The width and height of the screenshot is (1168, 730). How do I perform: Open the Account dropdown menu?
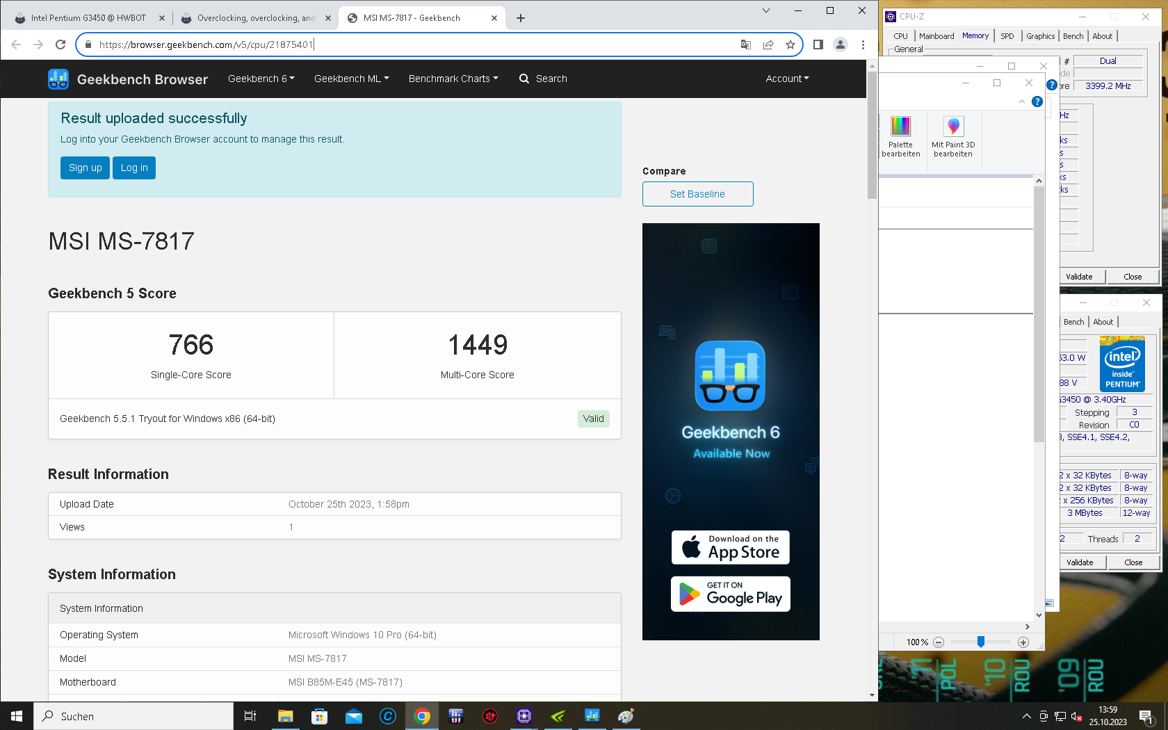[x=787, y=79]
